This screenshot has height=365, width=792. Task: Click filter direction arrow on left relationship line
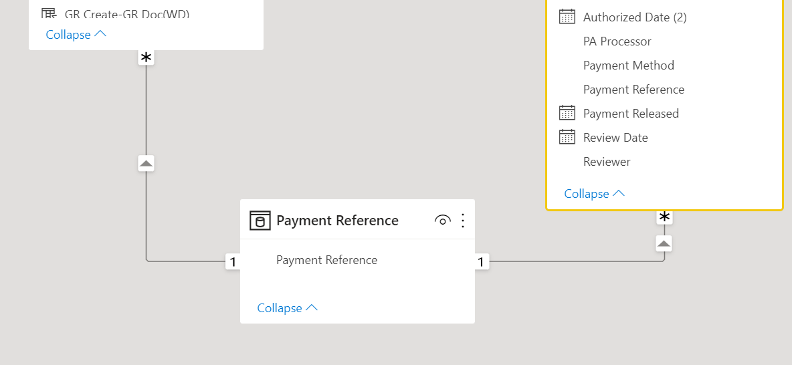pos(146,164)
